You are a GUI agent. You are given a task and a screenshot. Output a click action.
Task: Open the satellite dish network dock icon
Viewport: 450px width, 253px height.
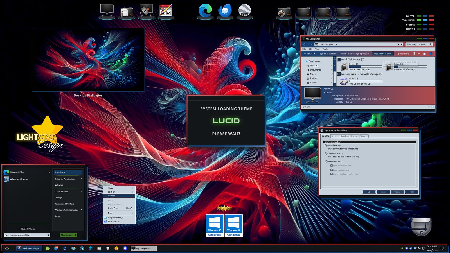(x=146, y=11)
